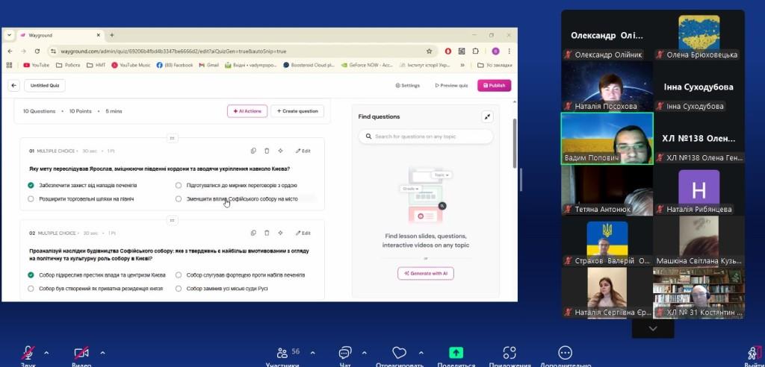Open the Zoom Apps icon
Screen dimensions: 765x367
click(510, 353)
